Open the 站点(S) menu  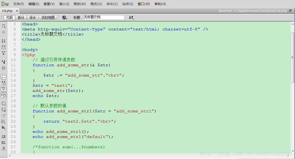pyautogui.click(x=127, y=4)
